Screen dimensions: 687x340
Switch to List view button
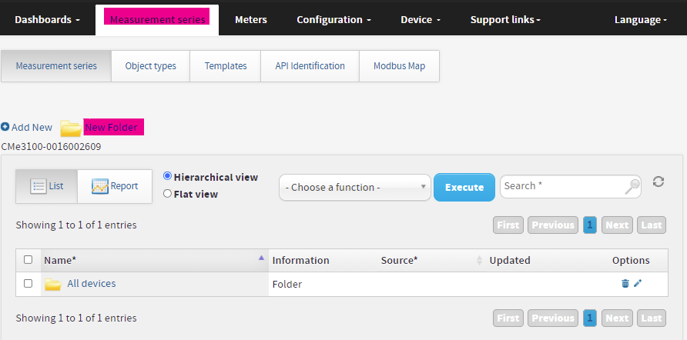point(46,186)
